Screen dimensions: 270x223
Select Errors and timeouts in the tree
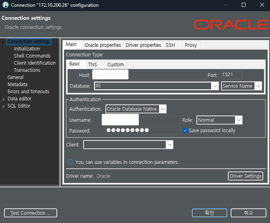coord(28,92)
